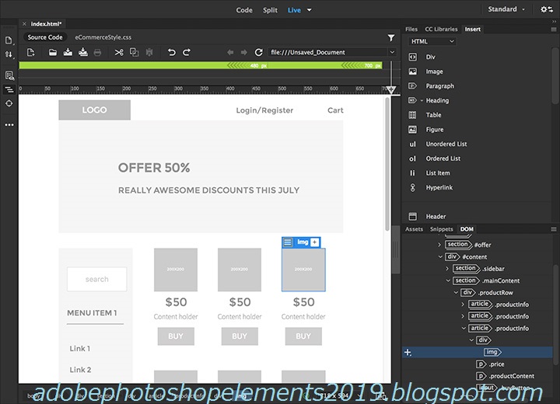Open the Standard workspace dropdown
560x404 pixels.
(x=506, y=9)
